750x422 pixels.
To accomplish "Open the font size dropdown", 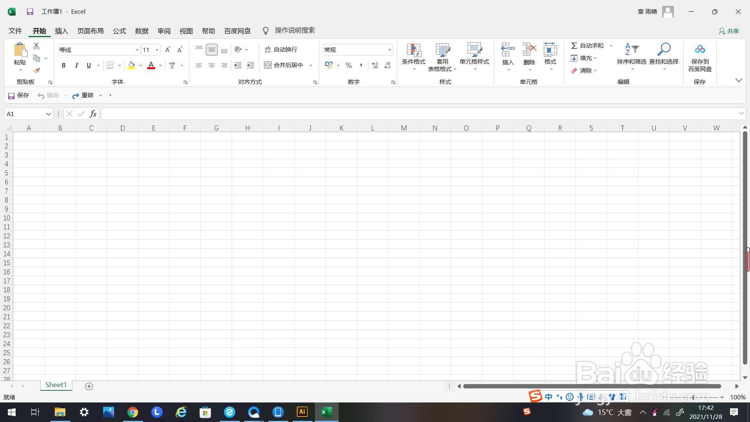I will (157, 50).
